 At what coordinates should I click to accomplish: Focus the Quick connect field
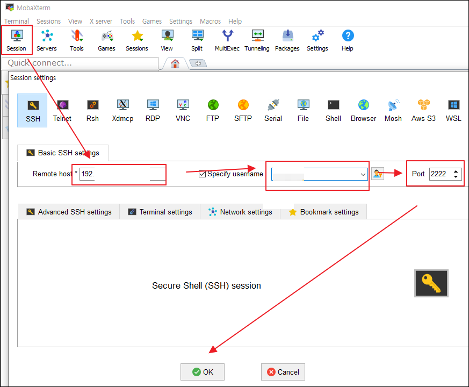pyautogui.click(x=80, y=63)
